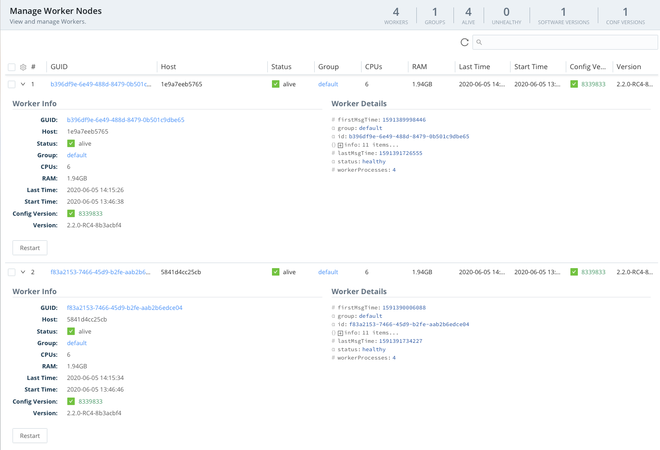Viewport: 660px width, 450px height.
Task: Click the magnifier icon in search field
Action: tap(479, 42)
